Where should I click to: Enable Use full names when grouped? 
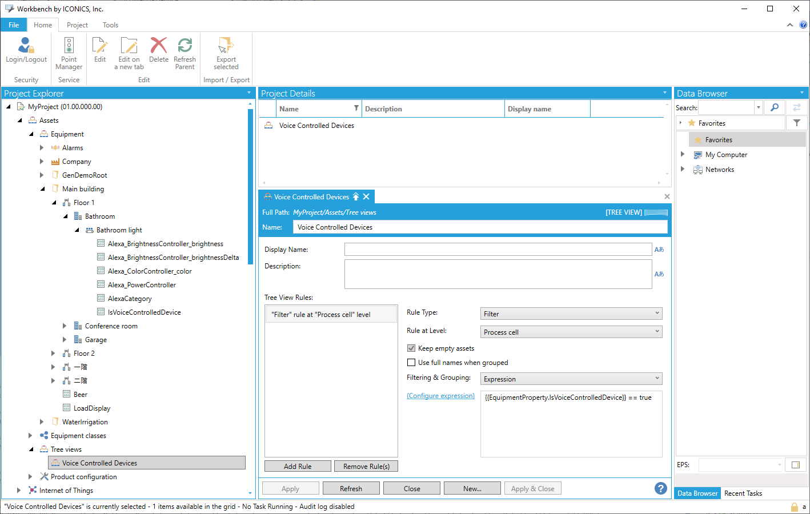click(411, 363)
